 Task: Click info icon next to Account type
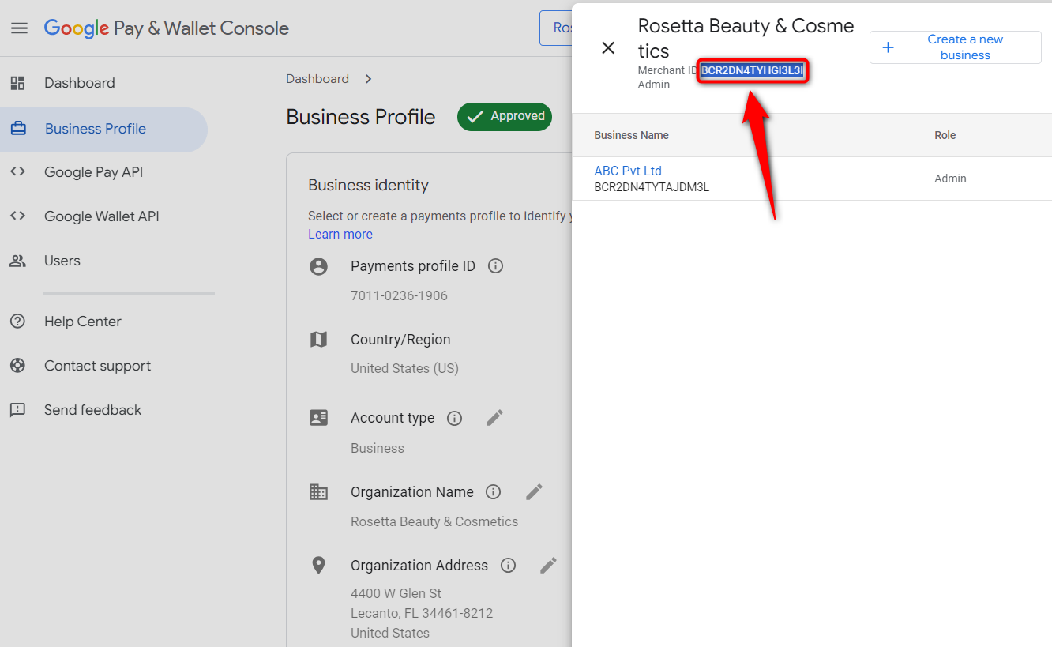tap(454, 418)
